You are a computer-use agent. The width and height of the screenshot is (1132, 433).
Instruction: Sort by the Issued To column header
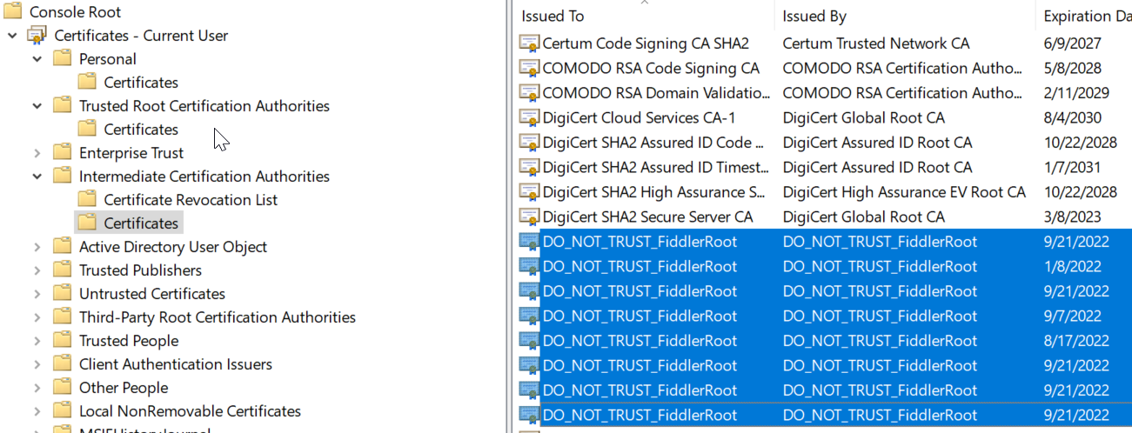553,17
